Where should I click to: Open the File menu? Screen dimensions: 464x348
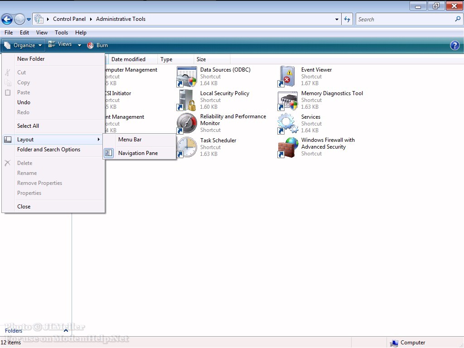(x=9, y=33)
